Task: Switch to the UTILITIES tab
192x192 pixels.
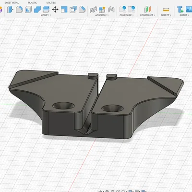Action: (x=51, y=3)
